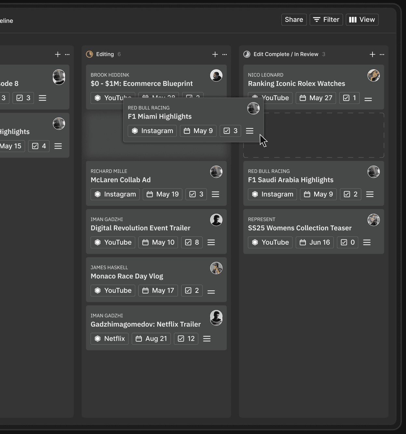Open Digital Revolution Event Trailer title
The image size is (406, 434).
(141, 228)
